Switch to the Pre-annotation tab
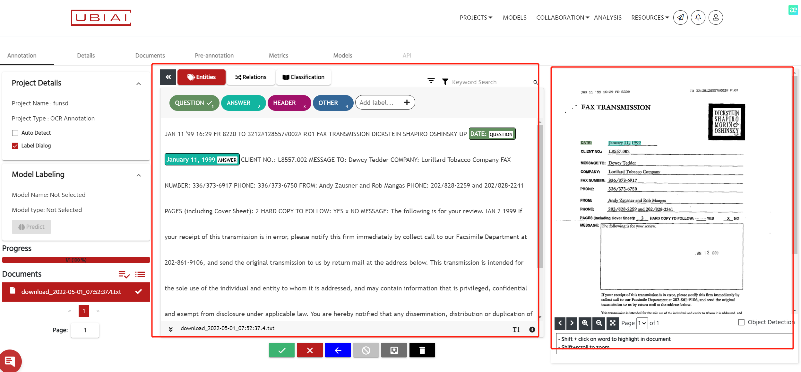Screen dimensions: 801x372 coord(214,56)
